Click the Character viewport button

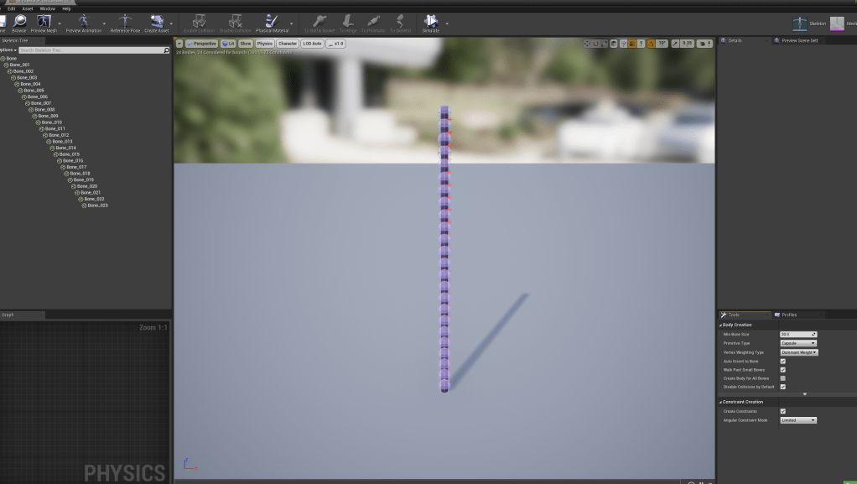(288, 44)
